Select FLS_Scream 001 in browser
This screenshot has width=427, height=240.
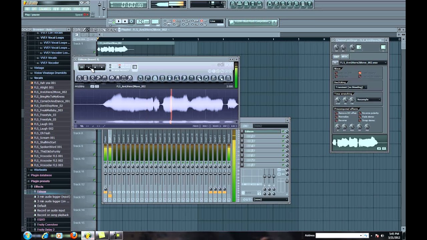click(x=44, y=138)
